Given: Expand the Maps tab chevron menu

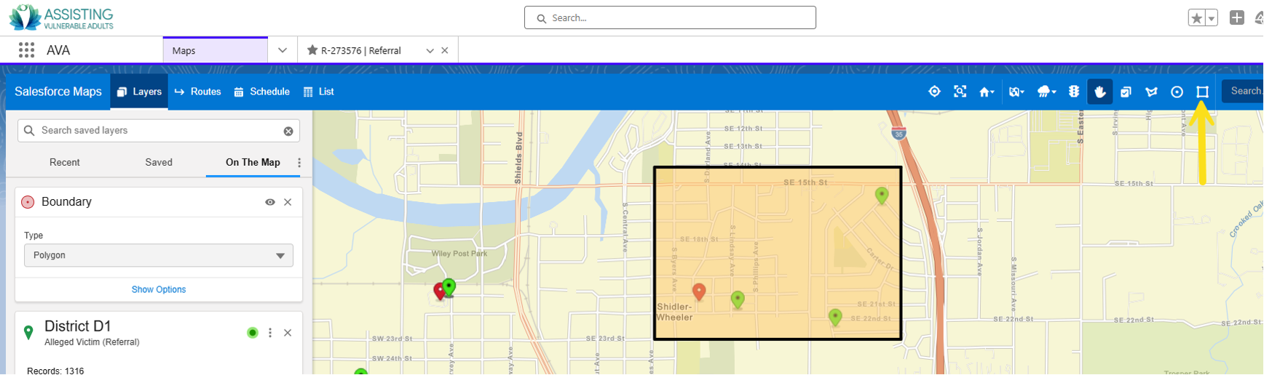Looking at the screenshot, I should click(x=283, y=50).
